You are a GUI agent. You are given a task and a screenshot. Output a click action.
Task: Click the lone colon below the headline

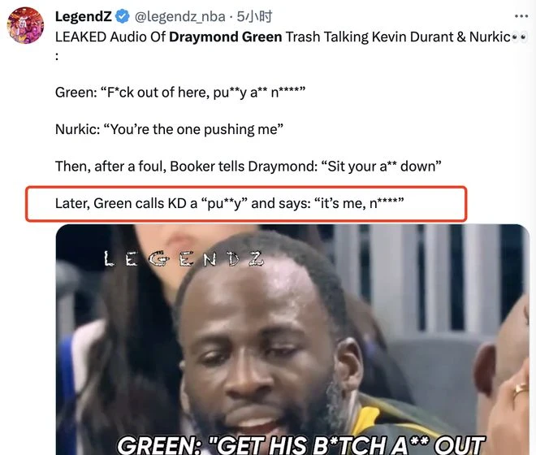(57, 56)
